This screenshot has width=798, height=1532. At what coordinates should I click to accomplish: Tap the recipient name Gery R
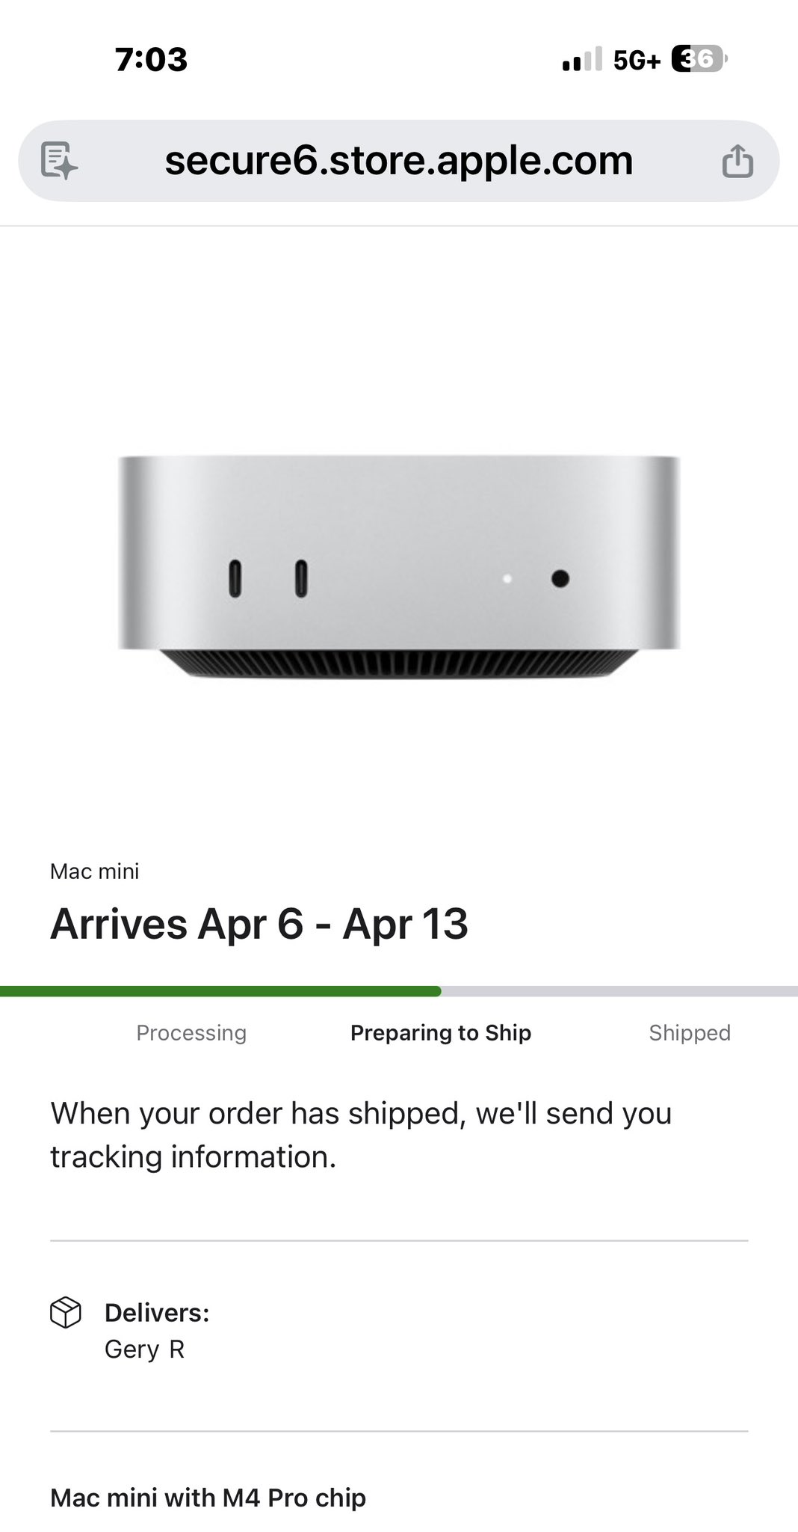[145, 1349]
